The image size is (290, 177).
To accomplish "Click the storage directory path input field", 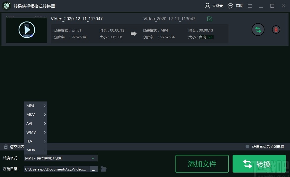I will tap(56, 169).
